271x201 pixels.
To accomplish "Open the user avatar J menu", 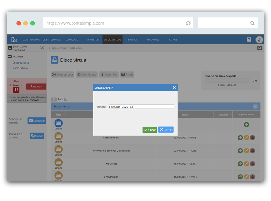I will point(259,40).
